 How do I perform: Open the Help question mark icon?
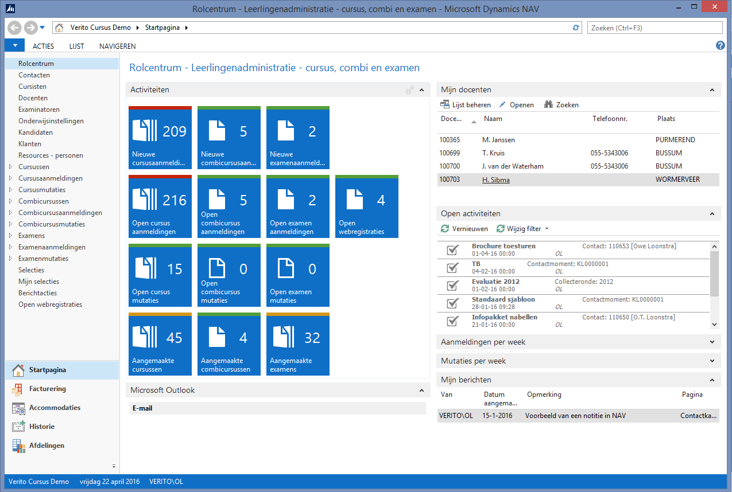(721, 46)
